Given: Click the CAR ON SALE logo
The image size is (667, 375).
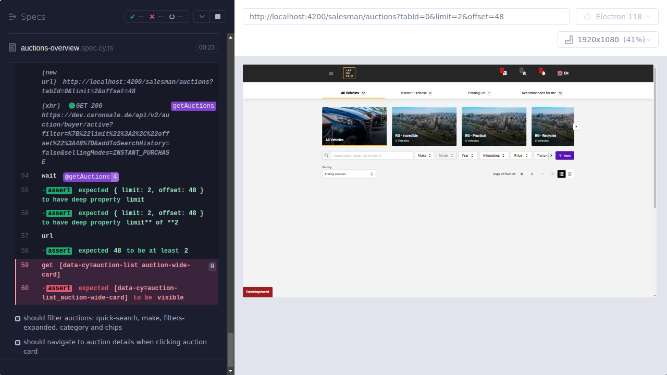Looking at the screenshot, I should 349,73.
